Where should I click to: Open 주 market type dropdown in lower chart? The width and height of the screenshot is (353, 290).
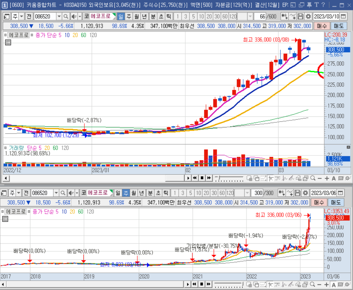point(19,193)
